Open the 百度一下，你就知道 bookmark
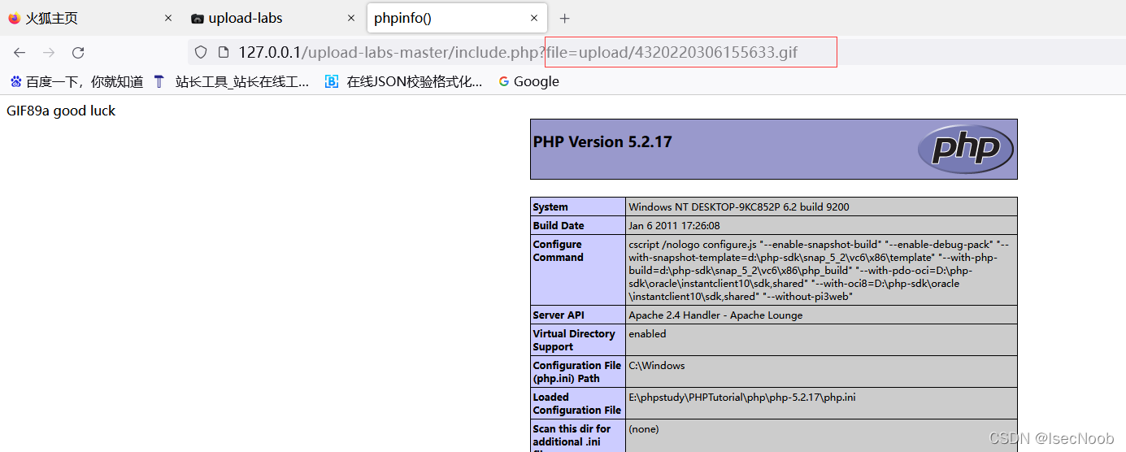 (76, 81)
